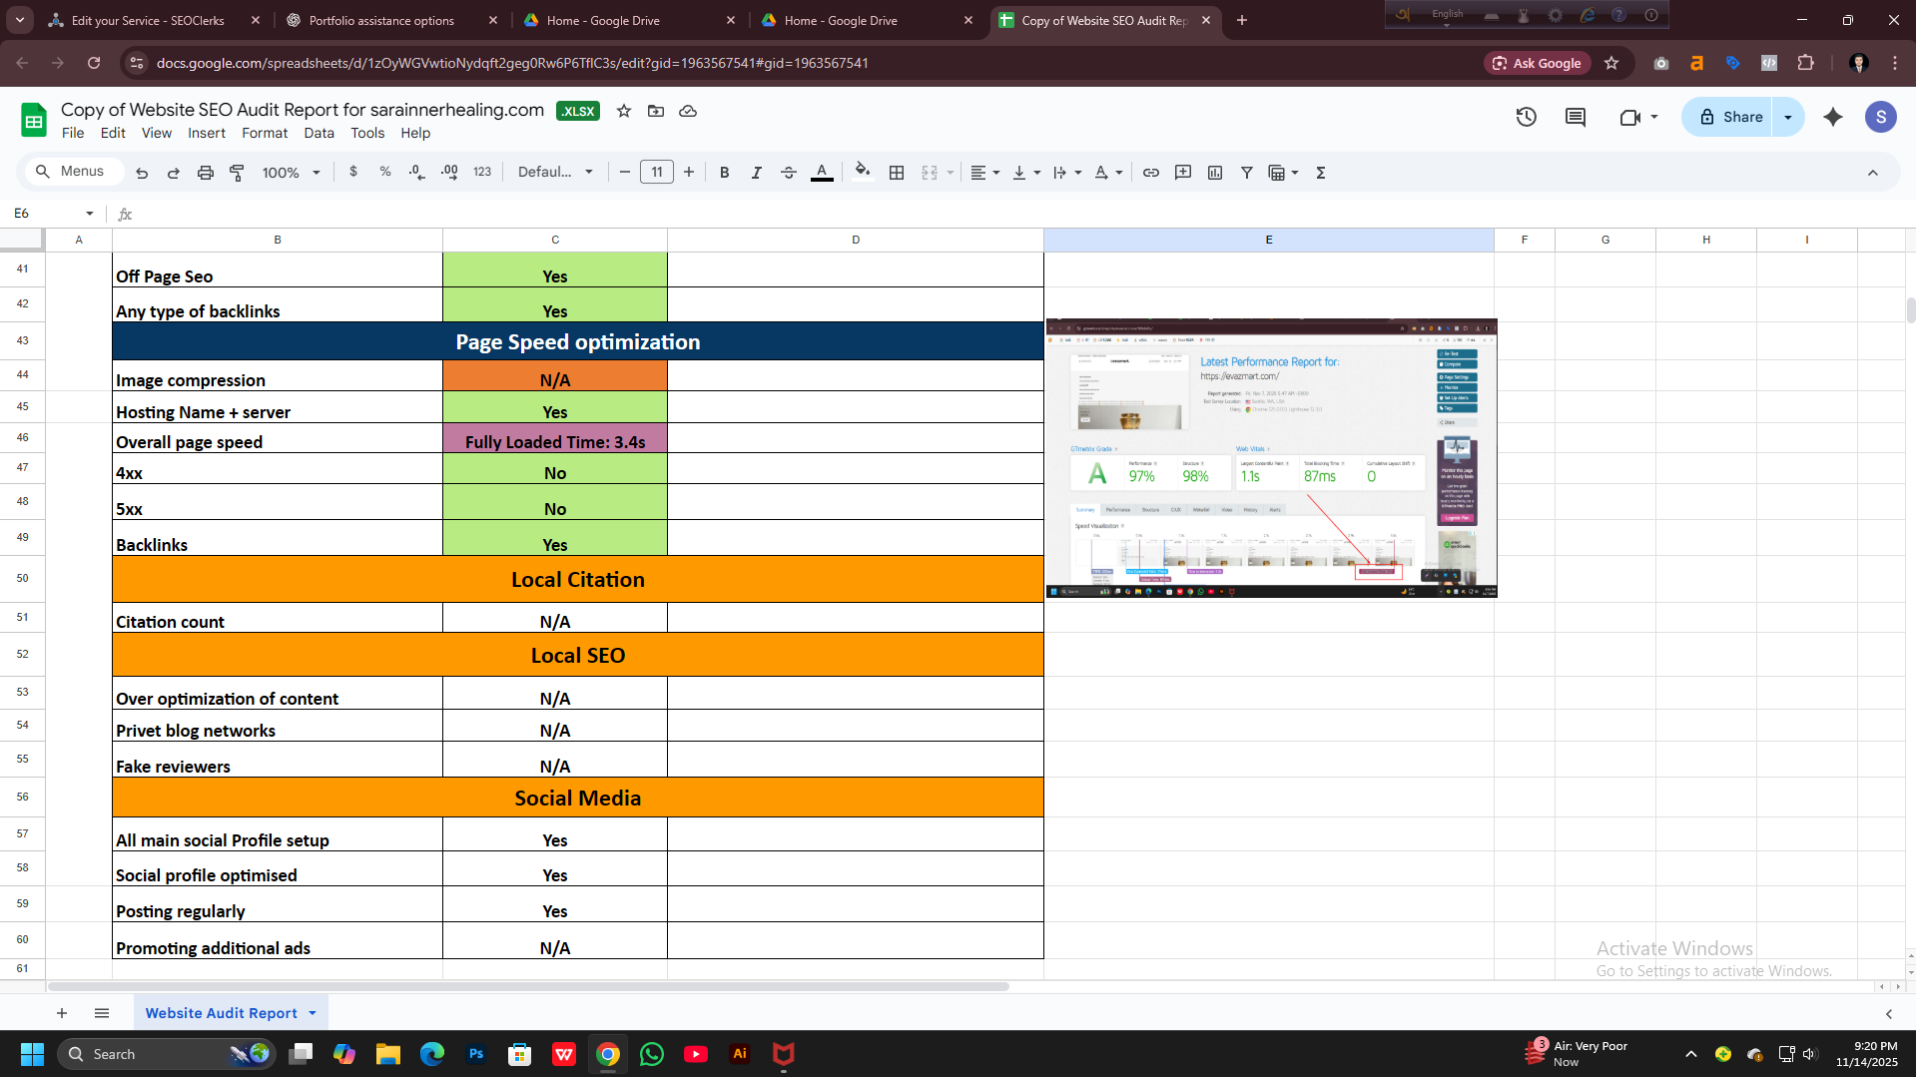Open the Format menu
This screenshot has height=1077, width=1916.
click(x=264, y=133)
